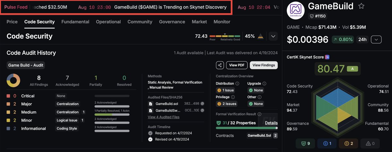Show info for Distribution
The width and height of the screenshot is (392, 152).
[237, 84]
